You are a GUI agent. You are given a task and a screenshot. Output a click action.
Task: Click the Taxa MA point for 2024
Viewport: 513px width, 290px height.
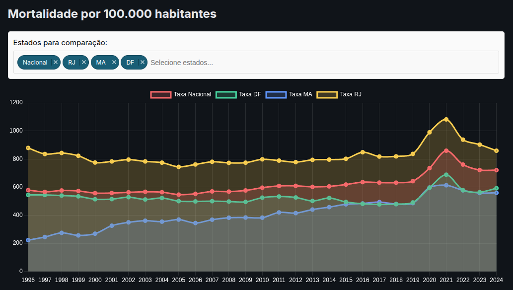pos(496,193)
